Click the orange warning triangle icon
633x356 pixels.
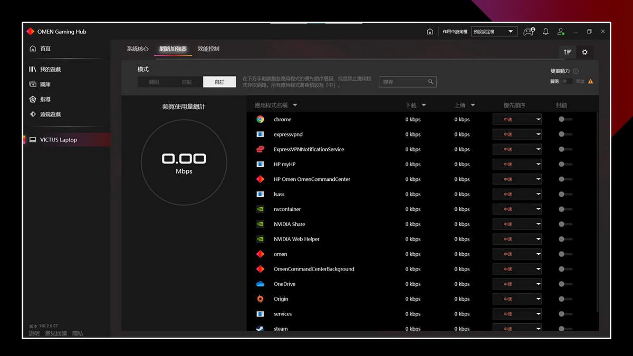coord(590,81)
